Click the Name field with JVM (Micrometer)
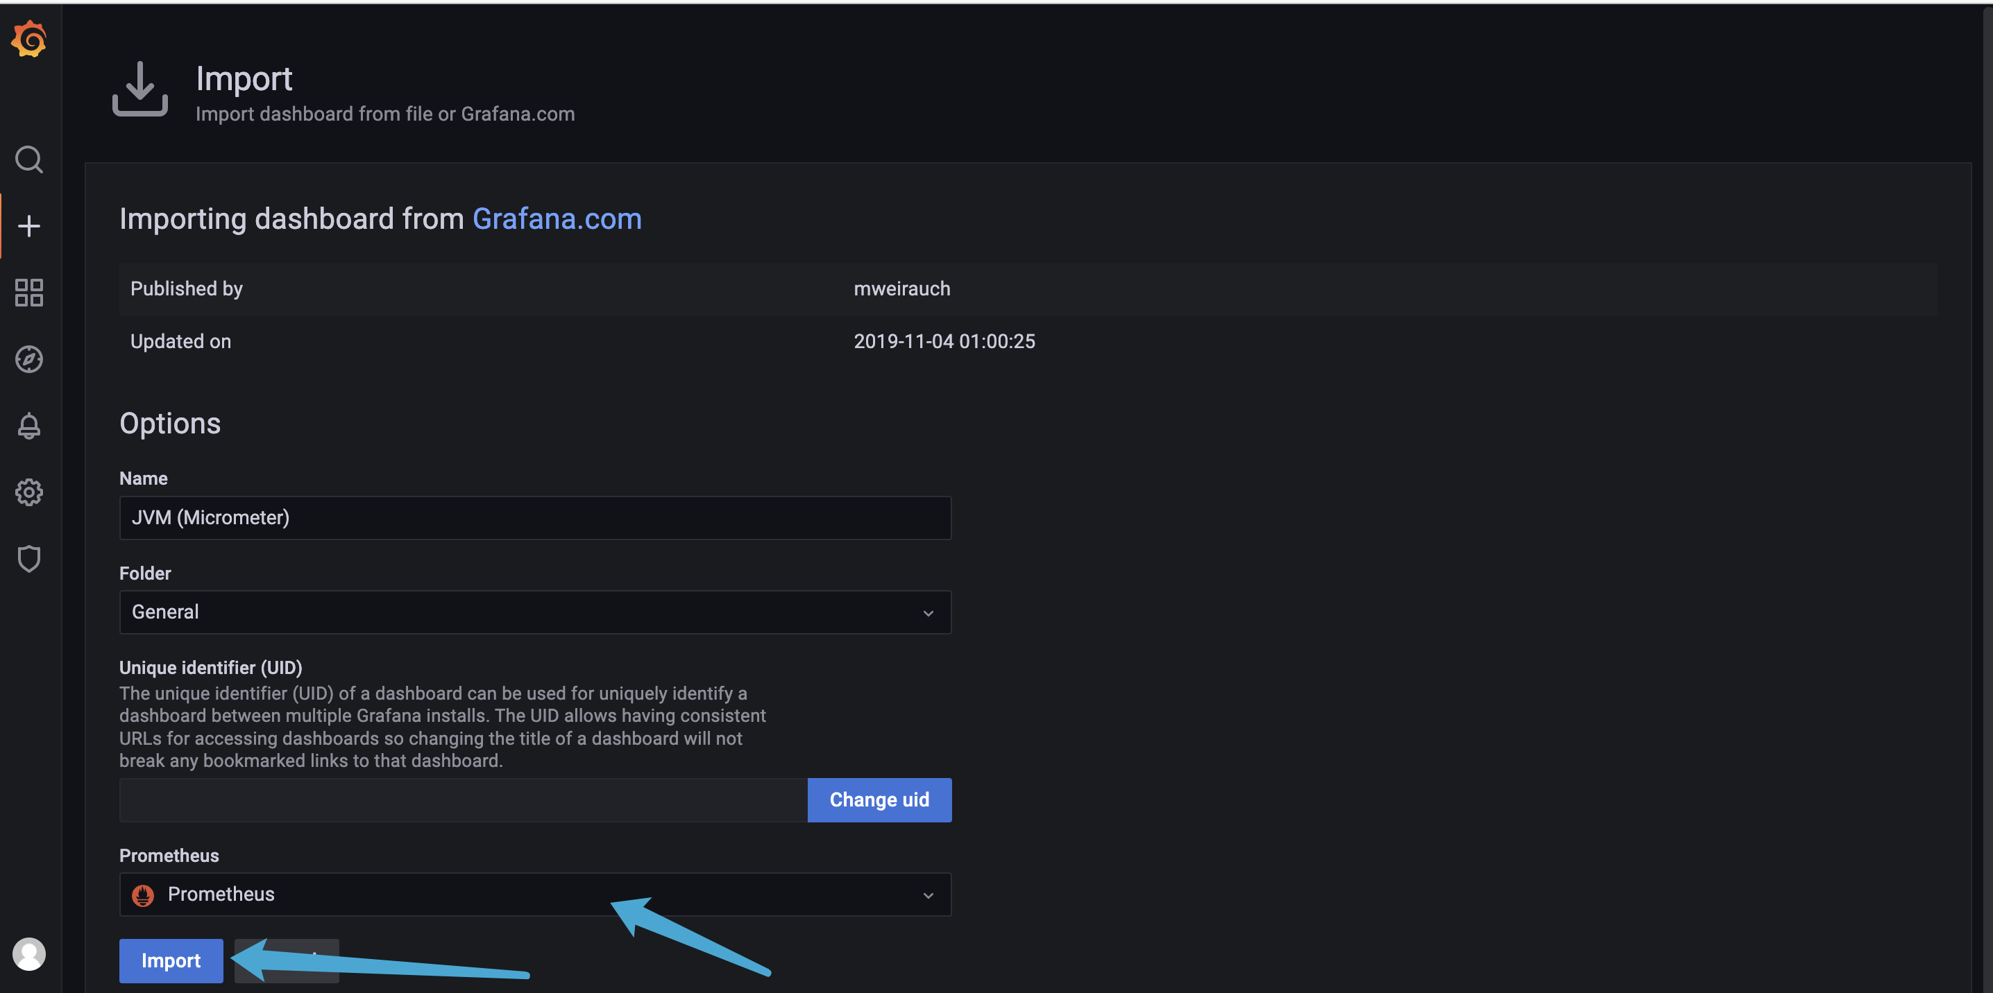Viewport: 1993px width, 993px height. (x=536, y=517)
